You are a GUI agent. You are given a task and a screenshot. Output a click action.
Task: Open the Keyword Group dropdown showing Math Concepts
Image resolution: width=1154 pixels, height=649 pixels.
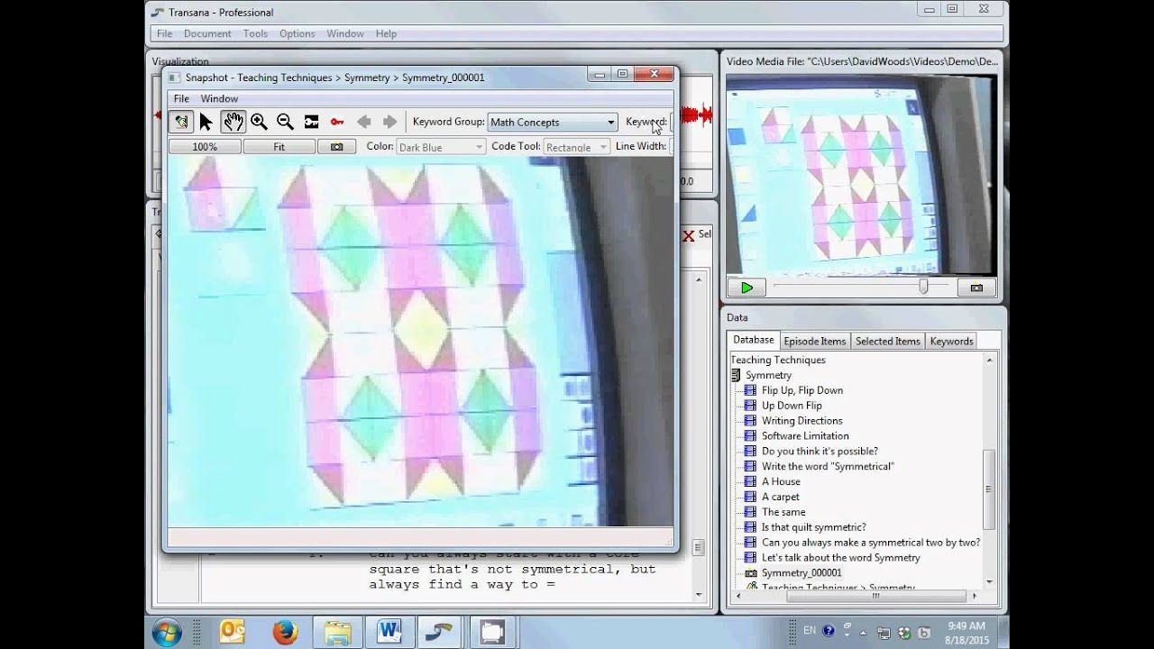pos(551,121)
